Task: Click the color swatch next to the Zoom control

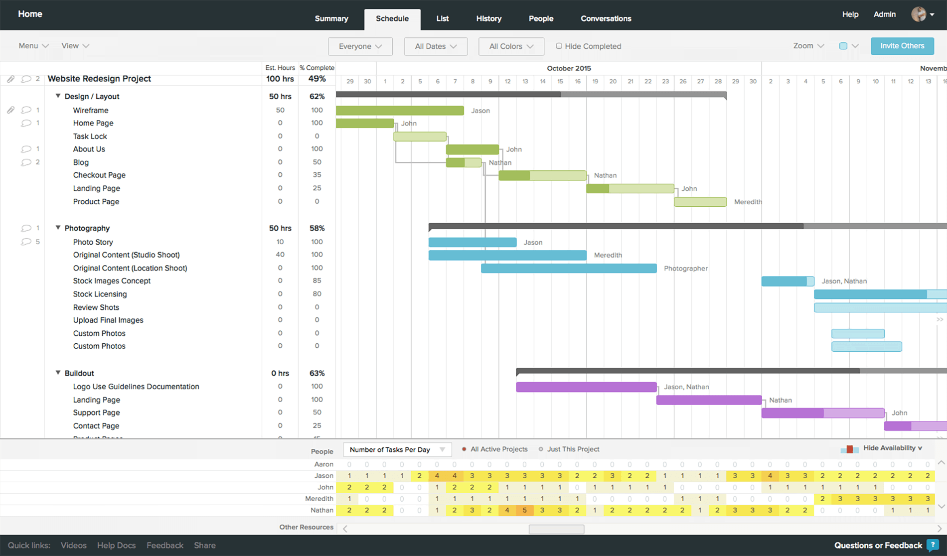Action: (843, 45)
